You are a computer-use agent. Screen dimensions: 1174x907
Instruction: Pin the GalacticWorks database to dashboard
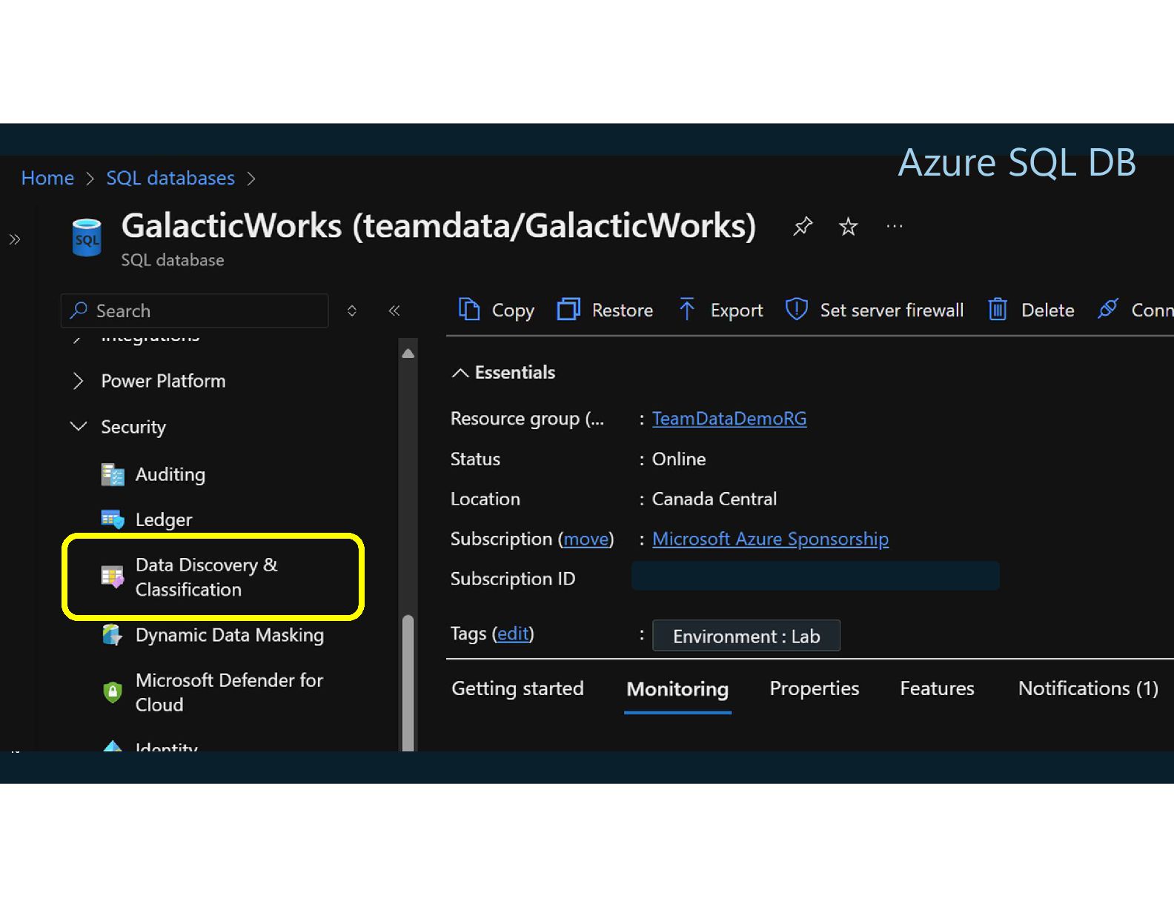(x=803, y=226)
